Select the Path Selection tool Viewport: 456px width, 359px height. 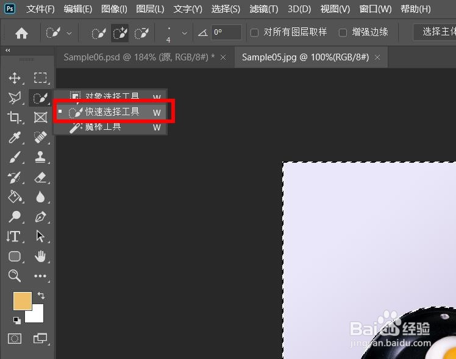pos(40,236)
